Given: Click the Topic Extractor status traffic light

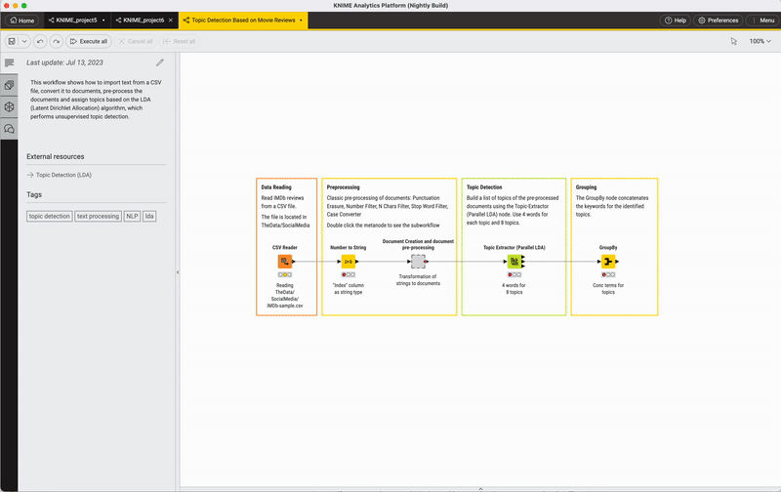Looking at the screenshot, I should (514, 275).
